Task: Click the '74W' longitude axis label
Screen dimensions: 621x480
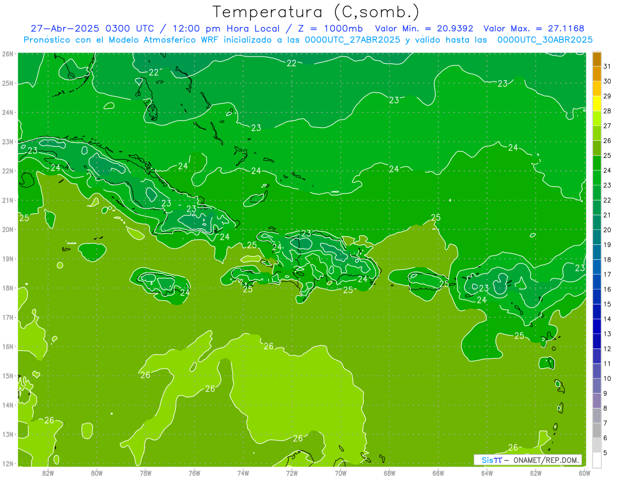Action: coord(243,473)
